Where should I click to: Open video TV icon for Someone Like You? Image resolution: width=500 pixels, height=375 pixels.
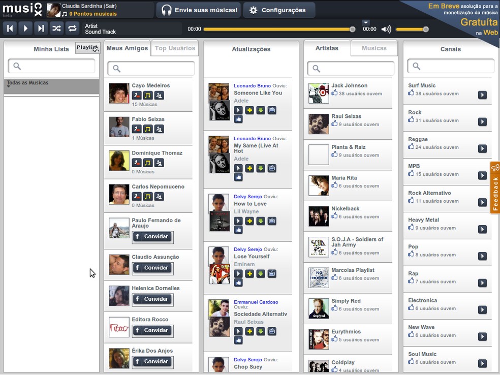pos(272,110)
